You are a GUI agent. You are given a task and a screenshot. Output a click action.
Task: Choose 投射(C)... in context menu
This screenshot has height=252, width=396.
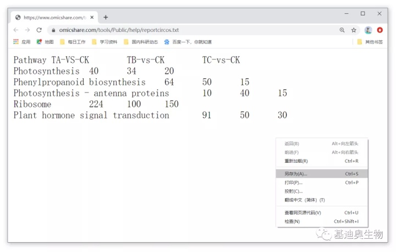click(322, 191)
